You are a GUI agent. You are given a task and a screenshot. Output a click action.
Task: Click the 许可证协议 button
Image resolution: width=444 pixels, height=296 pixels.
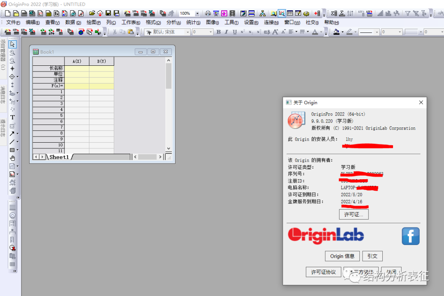tap(324, 272)
